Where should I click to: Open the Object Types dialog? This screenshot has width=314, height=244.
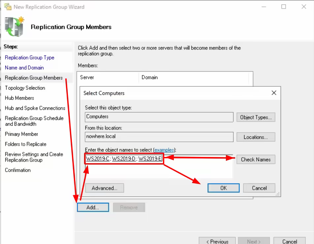pos(256,117)
